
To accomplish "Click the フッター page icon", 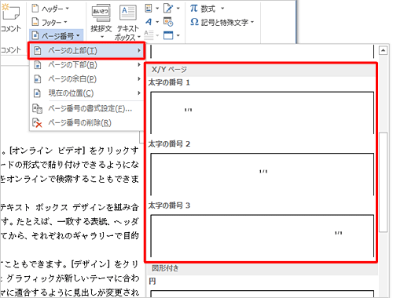I will point(35,22).
